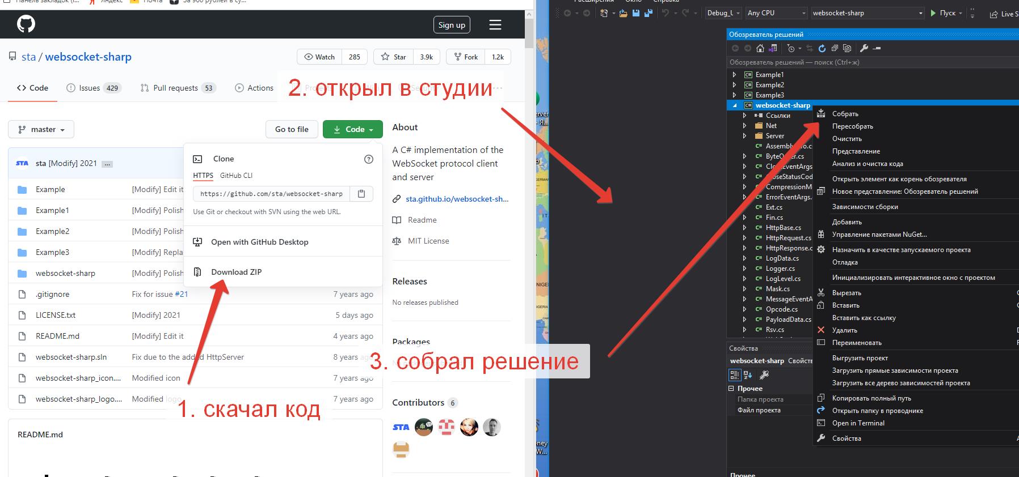This screenshot has width=1019, height=477.
Task: Click the Sign up button
Action: click(452, 24)
